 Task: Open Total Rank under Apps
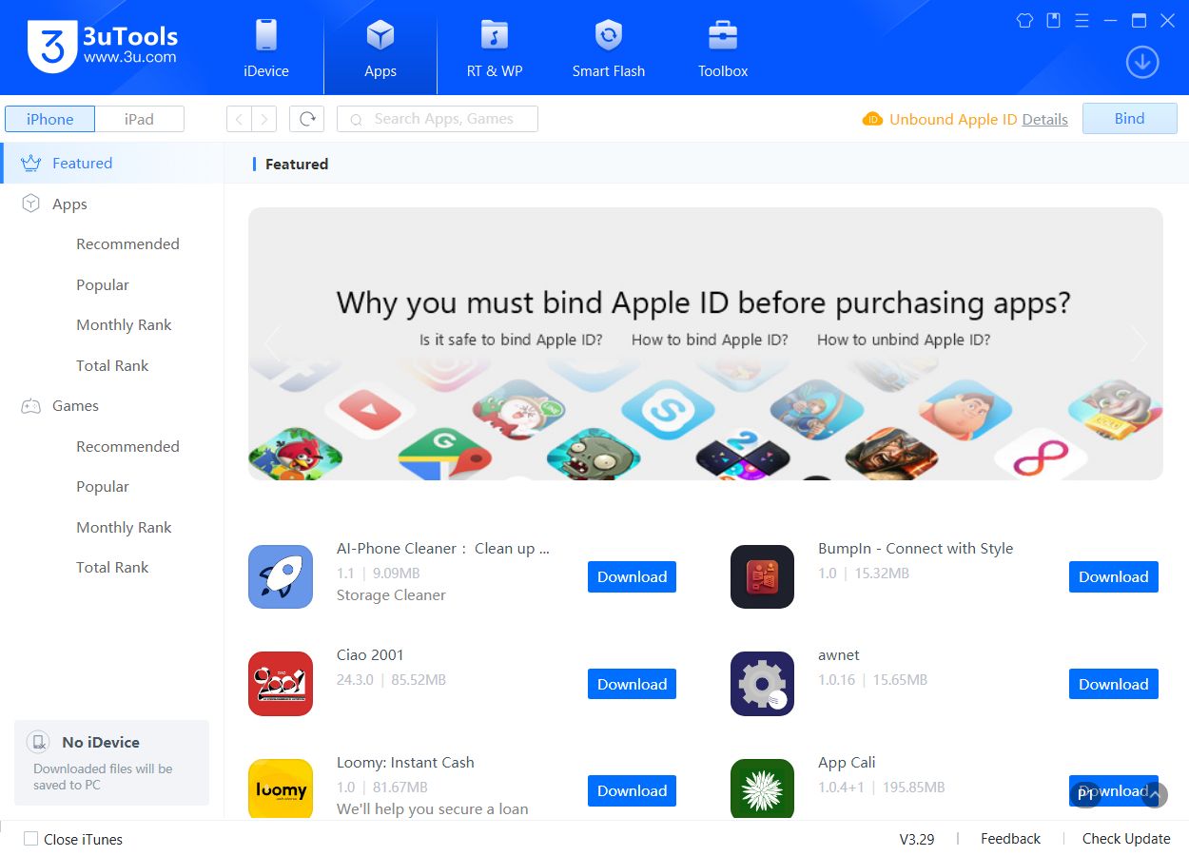[x=112, y=366]
